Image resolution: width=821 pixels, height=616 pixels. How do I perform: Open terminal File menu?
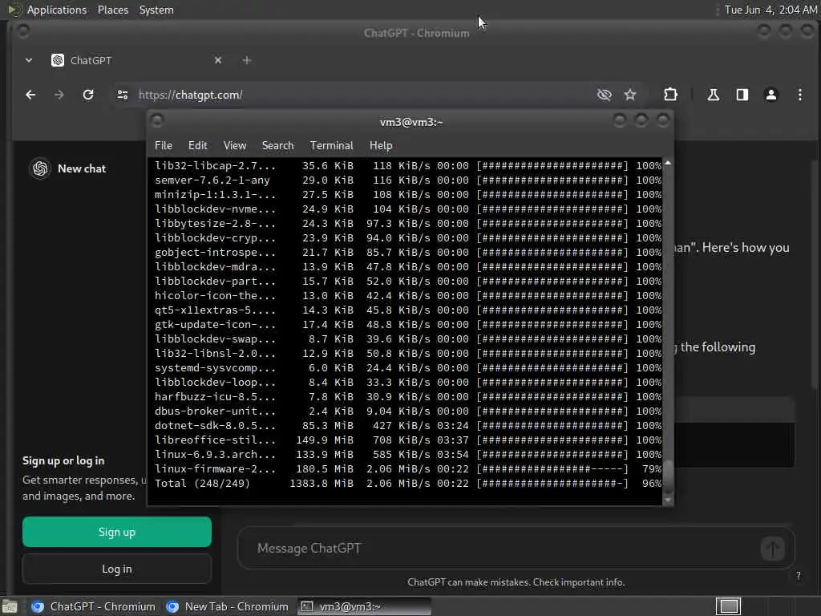click(x=164, y=146)
